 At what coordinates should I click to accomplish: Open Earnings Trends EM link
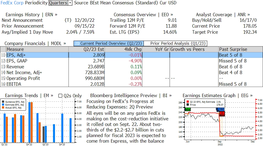point(29,96)
